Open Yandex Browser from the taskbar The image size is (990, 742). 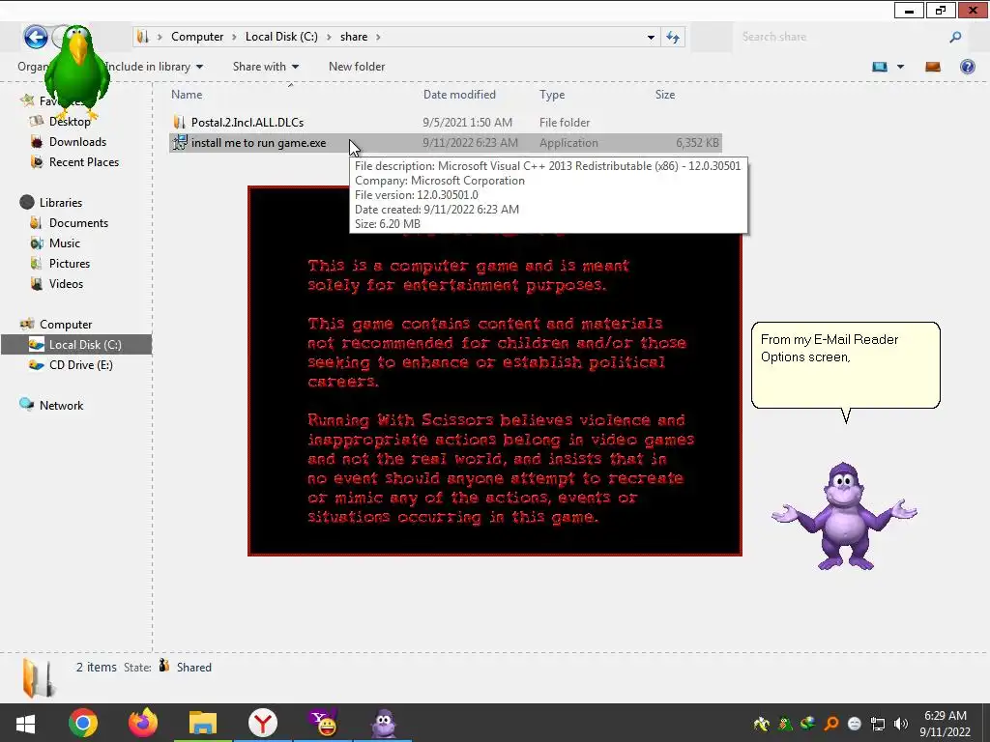click(263, 723)
